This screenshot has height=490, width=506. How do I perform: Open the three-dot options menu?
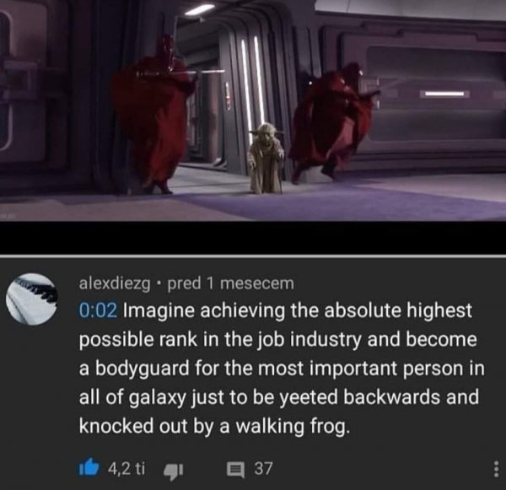(x=496, y=469)
